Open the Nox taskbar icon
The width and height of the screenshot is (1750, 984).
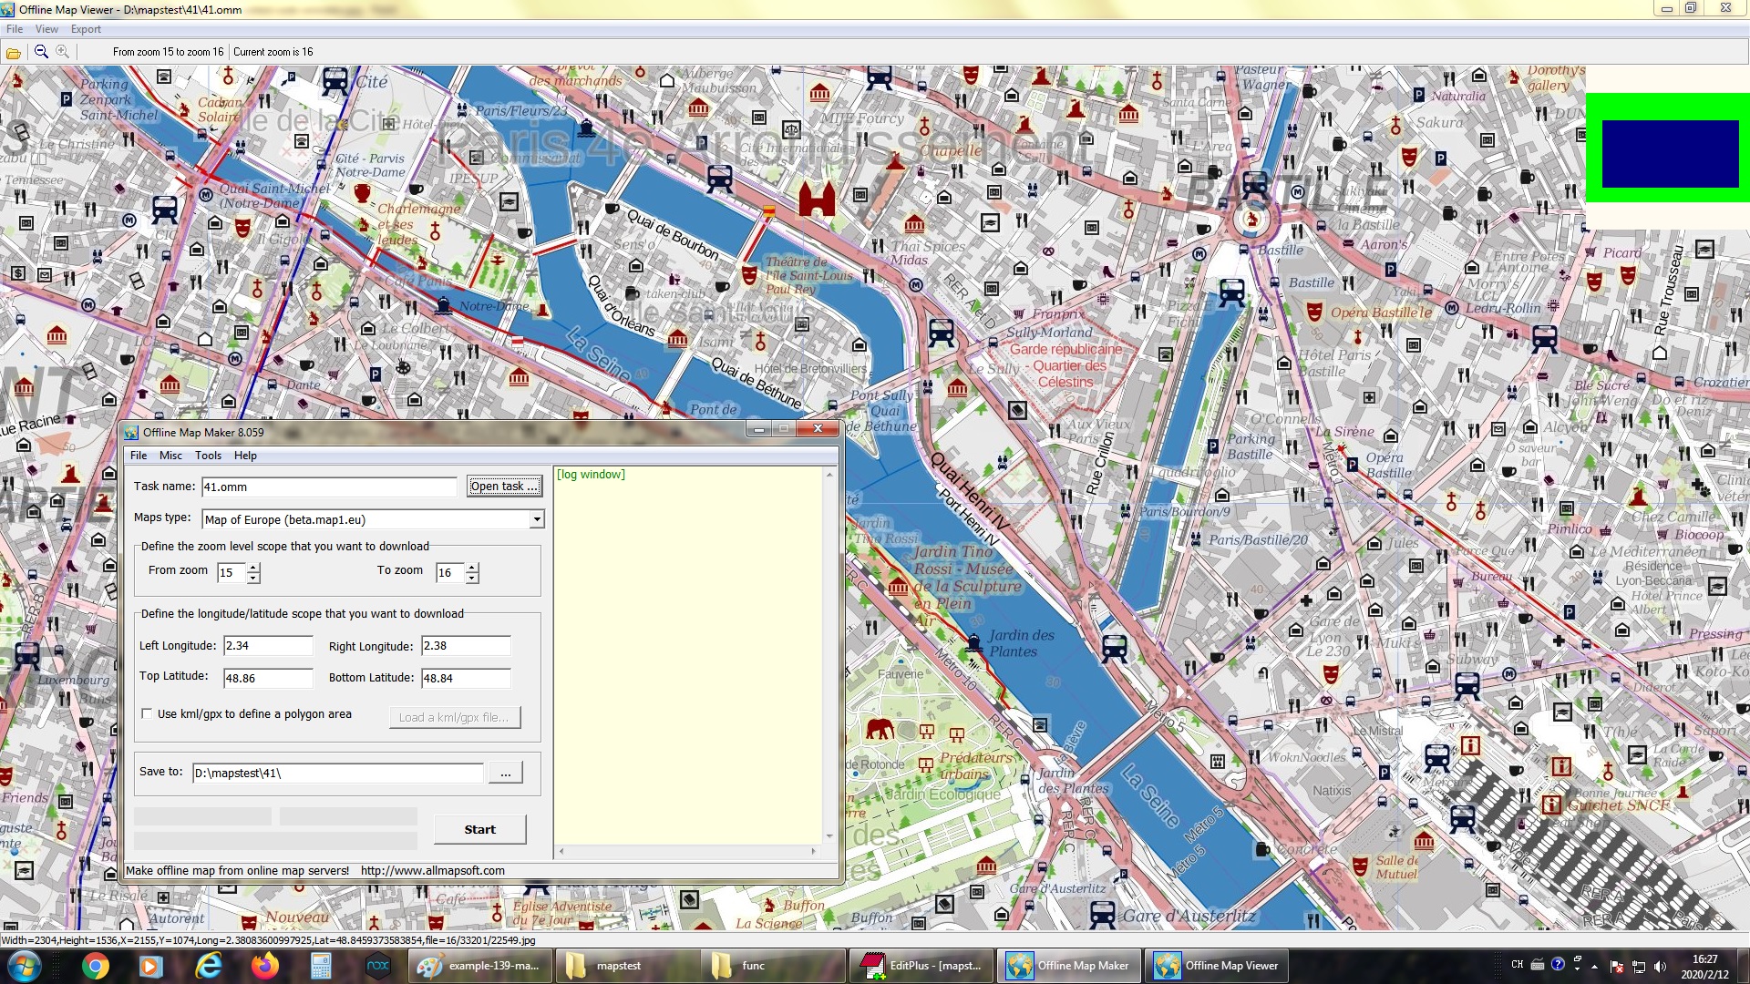(x=377, y=966)
